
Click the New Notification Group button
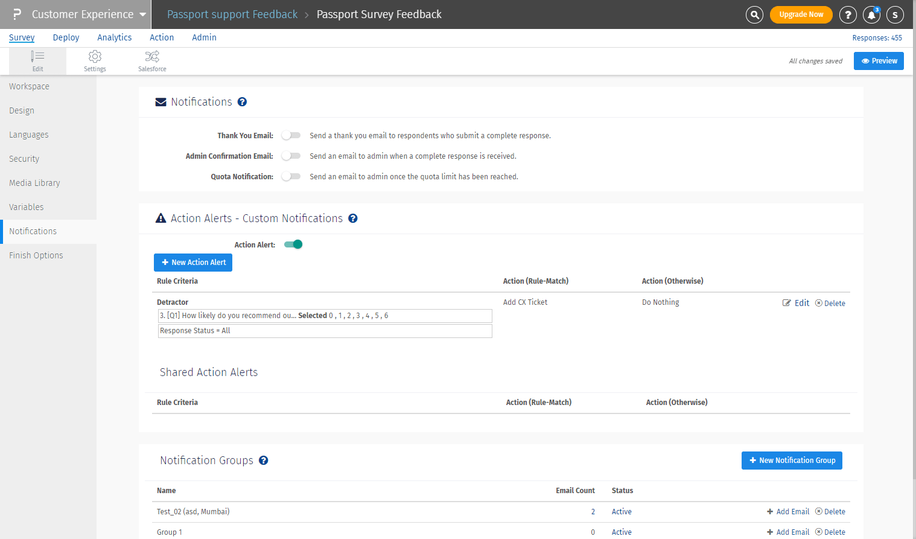792,461
